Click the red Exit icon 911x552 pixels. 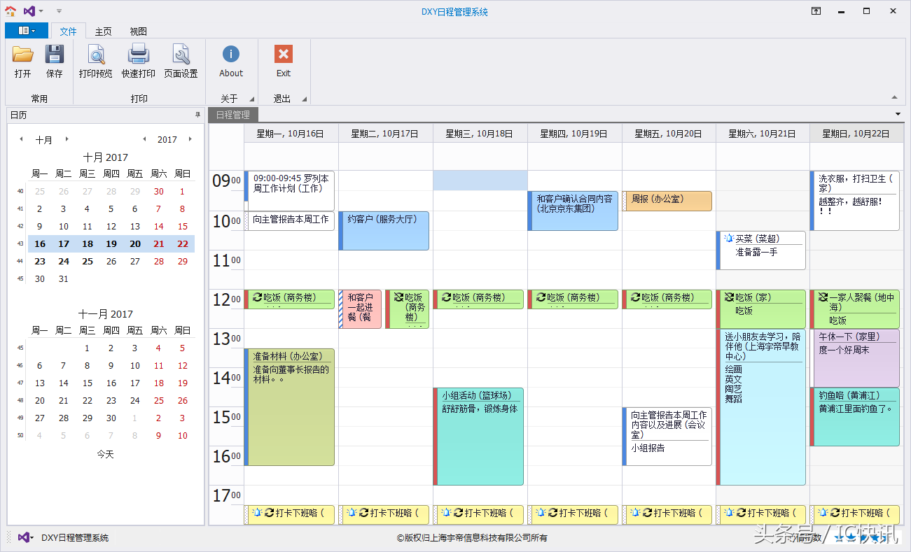click(x=284, y=55)
